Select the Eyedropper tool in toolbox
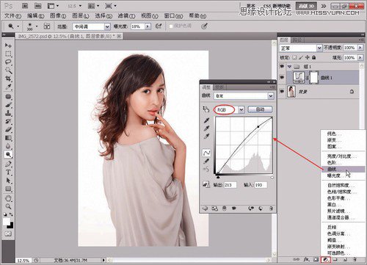This screenshot has height=265, width=367. [8, 87]
